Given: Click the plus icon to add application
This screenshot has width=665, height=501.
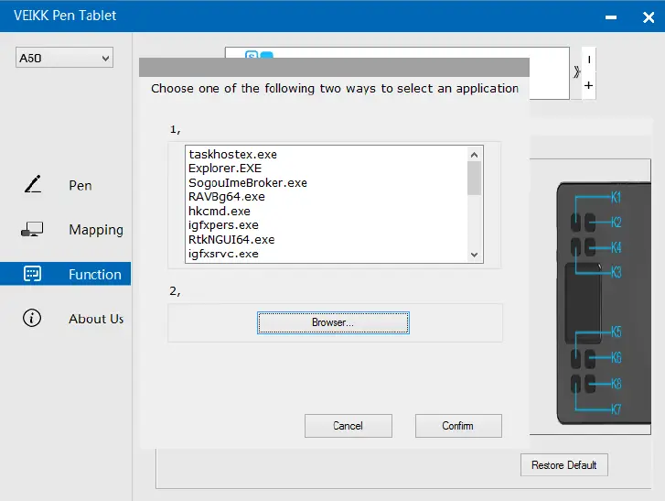Looking at the screenshot, I should point(588,86).
